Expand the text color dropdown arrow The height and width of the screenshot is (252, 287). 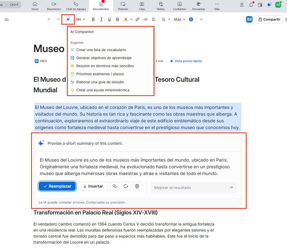[x=131, y=19]
